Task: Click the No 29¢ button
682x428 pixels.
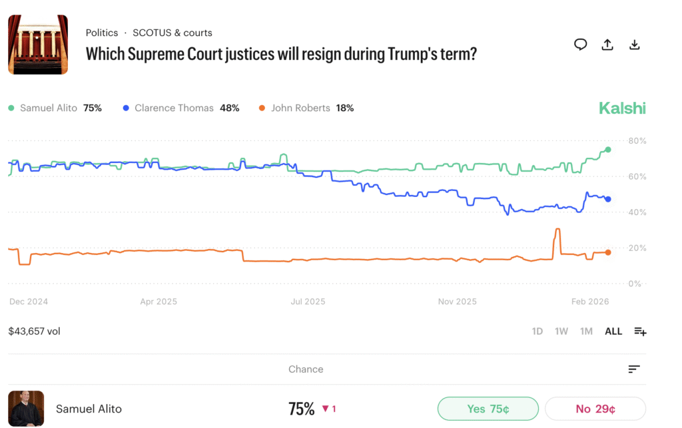Action: pos(595,408)
